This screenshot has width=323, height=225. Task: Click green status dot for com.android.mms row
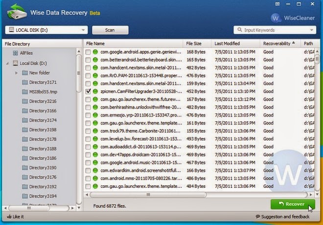coord(95,178)
